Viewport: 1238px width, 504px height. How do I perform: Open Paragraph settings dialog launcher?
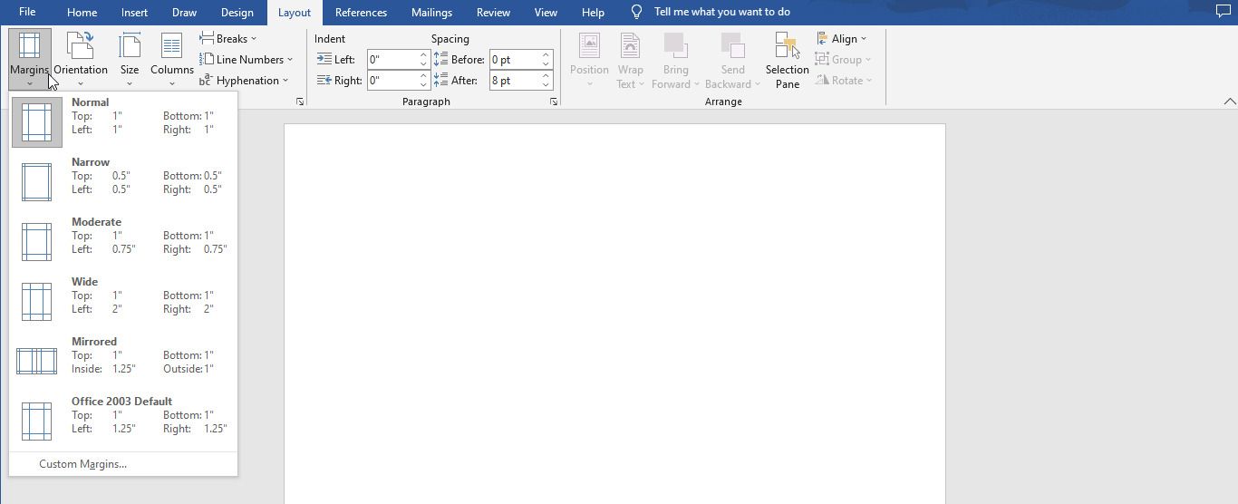click(554, 102)
